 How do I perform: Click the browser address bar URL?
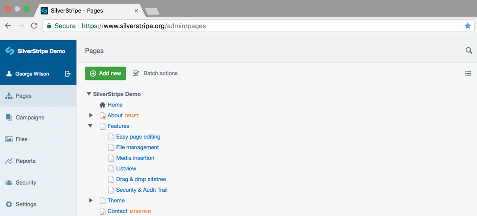click(x=144, y=26)
